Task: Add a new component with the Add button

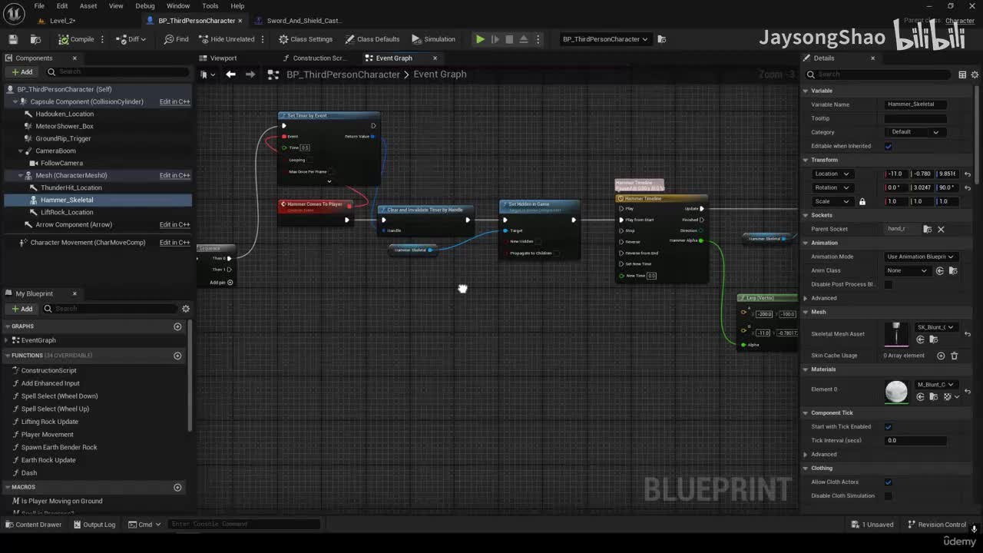Action: (22, 72)
